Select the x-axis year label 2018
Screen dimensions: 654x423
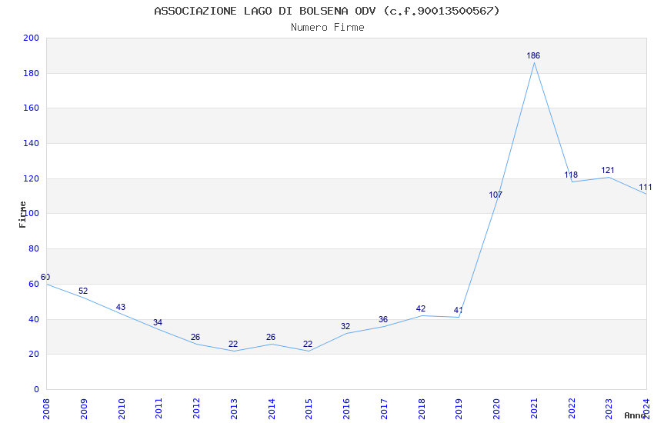click(422, 409)
